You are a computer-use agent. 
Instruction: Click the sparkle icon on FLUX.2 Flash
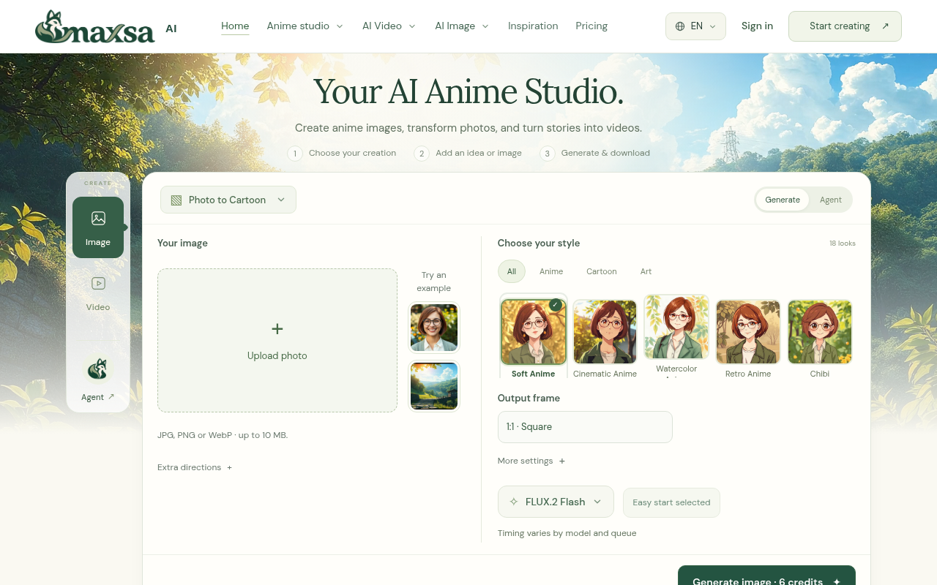[514, 502]
